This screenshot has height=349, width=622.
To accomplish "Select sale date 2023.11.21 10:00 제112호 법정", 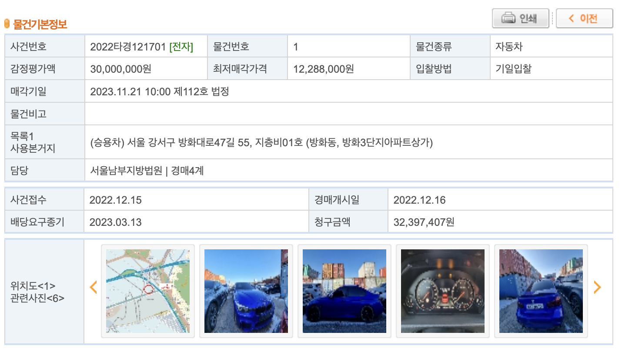I will (x=159, y=91).
